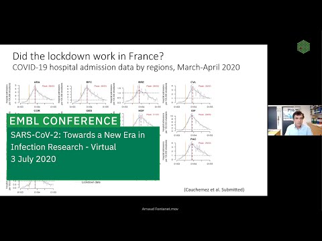322x241 pixels.
Task: Click the citation '(Cauchemez et al. Submitted)'
Action: (214, 189)
